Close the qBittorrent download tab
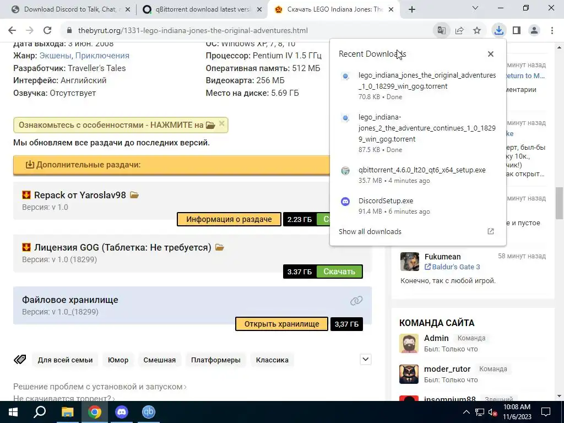The height and width of the screenshot is (423, 564). point(259,10)
